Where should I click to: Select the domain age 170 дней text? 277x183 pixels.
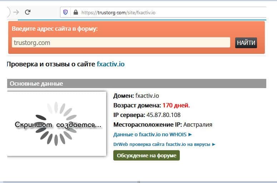click(x=176, y=106)
